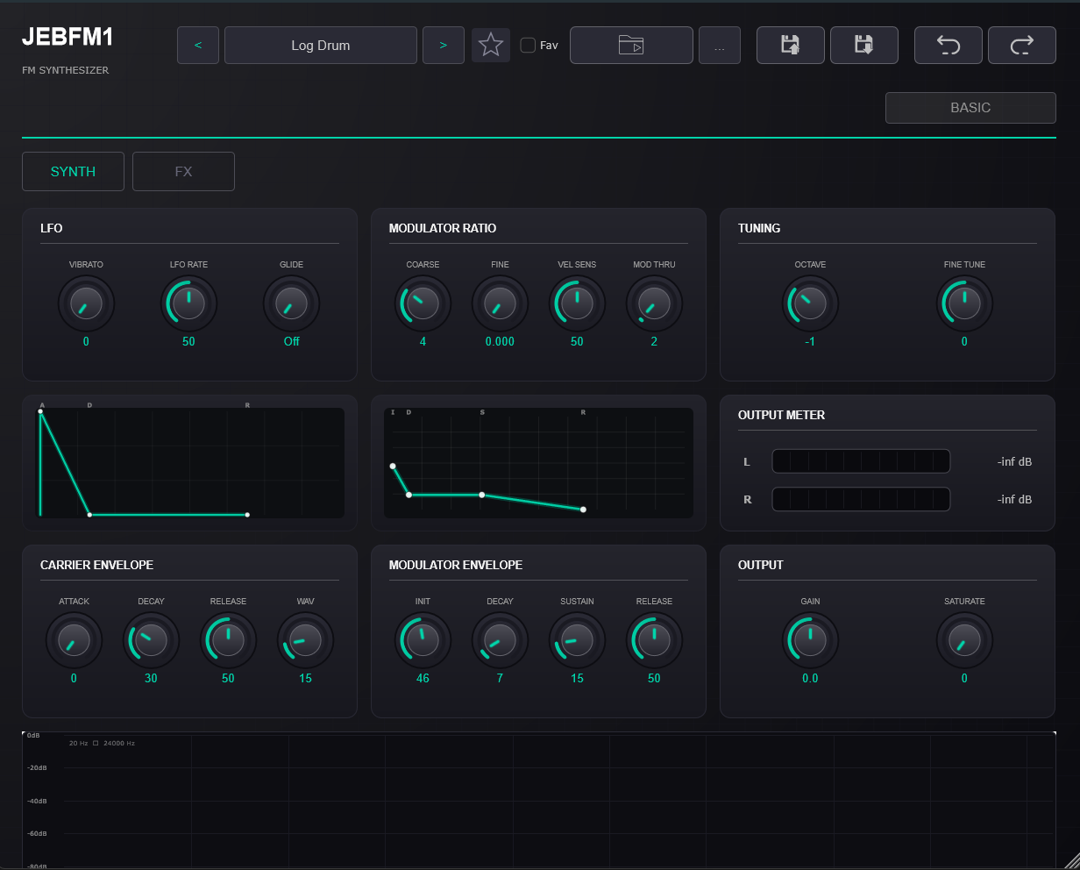This screenshot has width=1080, height=870.
Task: Go to next preset
Action: (443, 46)
